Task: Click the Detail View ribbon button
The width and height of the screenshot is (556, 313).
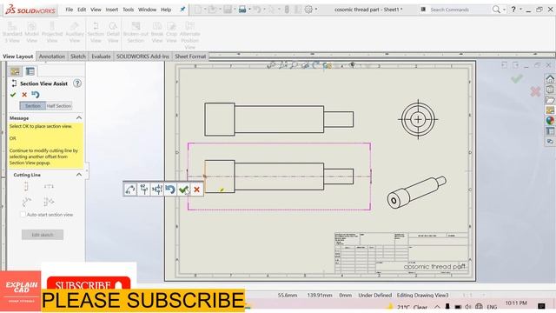Action: click(113, 32)
